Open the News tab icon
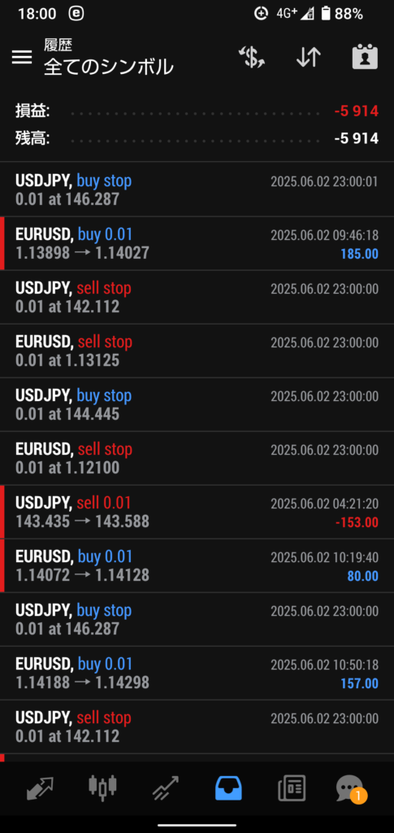Screen dimensions: 394x833 point(292,787)
